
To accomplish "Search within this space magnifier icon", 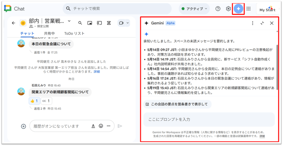I will (x=80, y=23).
